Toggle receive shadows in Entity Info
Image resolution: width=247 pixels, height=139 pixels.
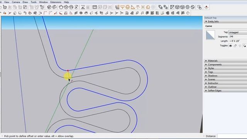pyautogui.click(x=240, y=46)
